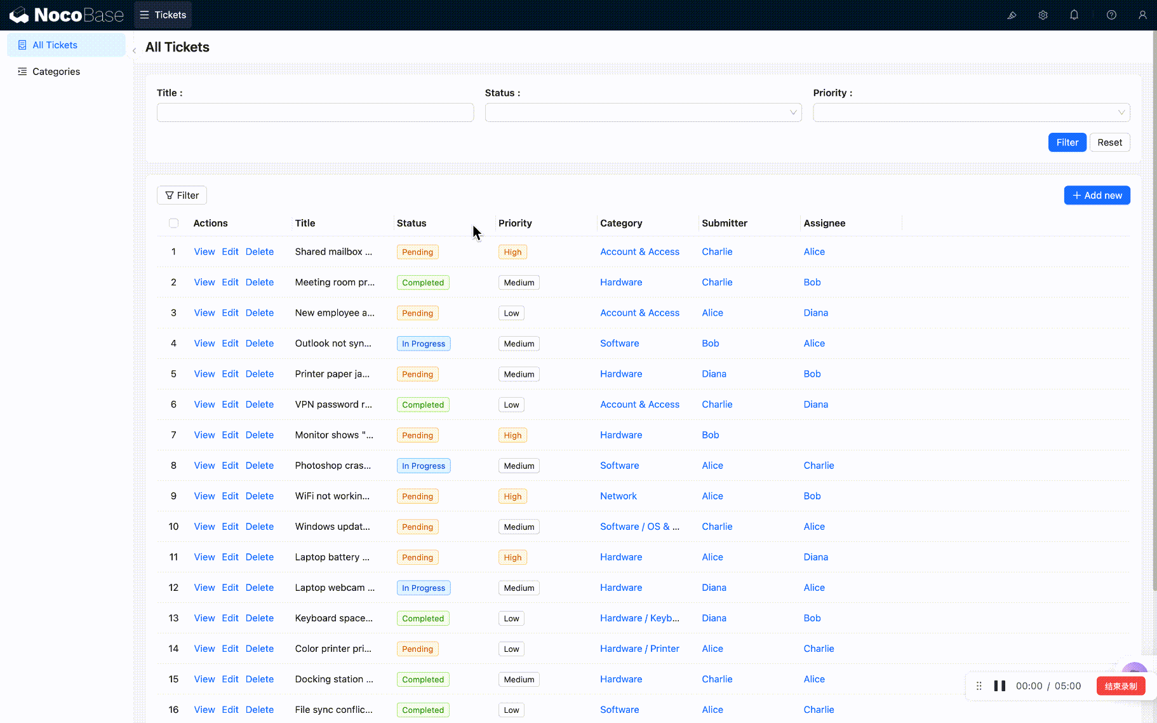Open the help question mark icon

point(1111,15)
